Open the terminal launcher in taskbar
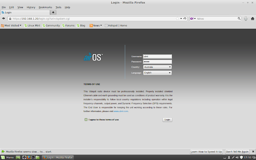The image size is (256, 160). pos(33,157)
